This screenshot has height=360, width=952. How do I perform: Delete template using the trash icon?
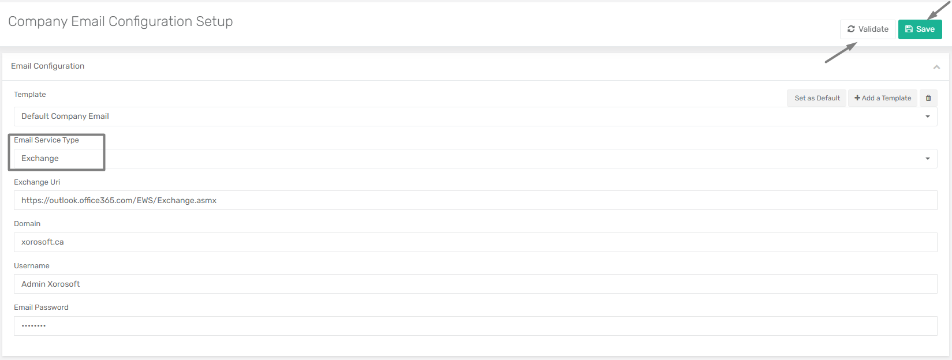point(928,98)
